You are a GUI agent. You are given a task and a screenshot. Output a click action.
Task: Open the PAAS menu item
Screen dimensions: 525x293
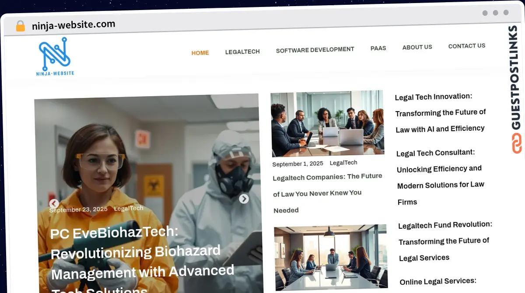click(378, 48)
